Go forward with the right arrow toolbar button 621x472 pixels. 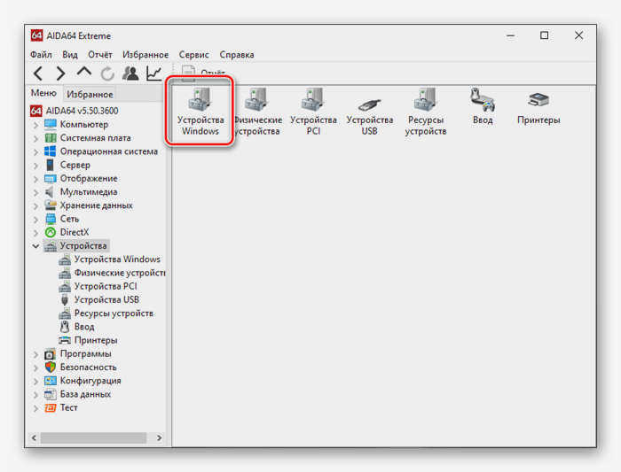click(x=60, y=74)
